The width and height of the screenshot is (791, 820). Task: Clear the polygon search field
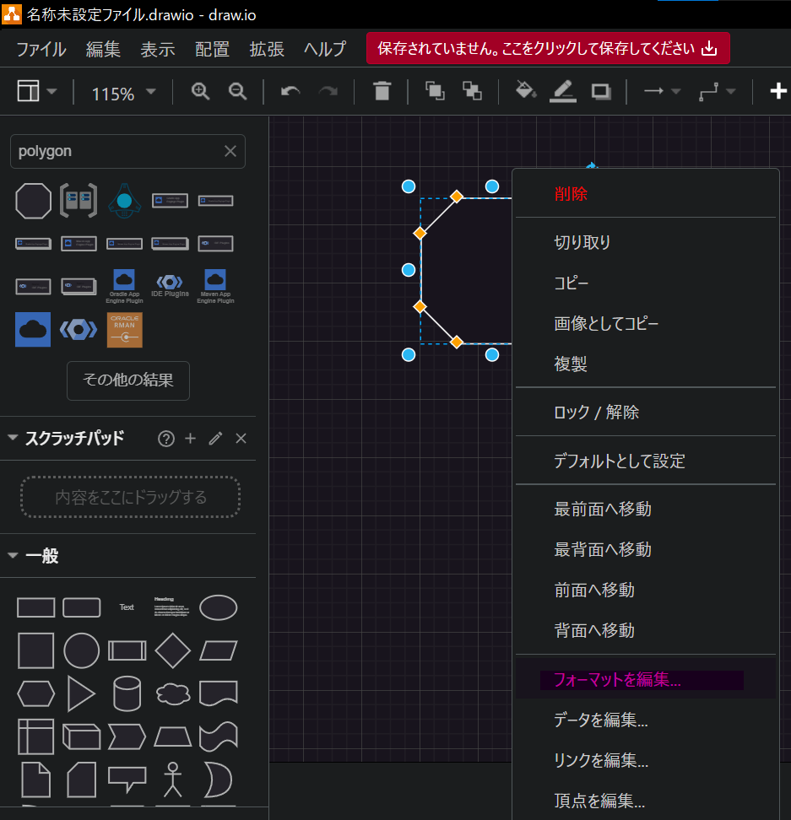pos(230,151)
